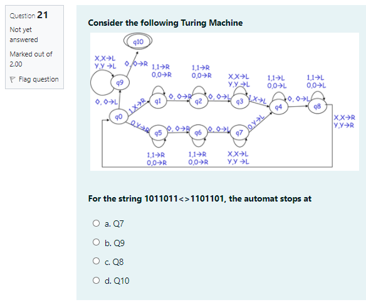The image size is (366, 302).
Task: Click the q4 state circle in diagram
Action: pos(278,107)
